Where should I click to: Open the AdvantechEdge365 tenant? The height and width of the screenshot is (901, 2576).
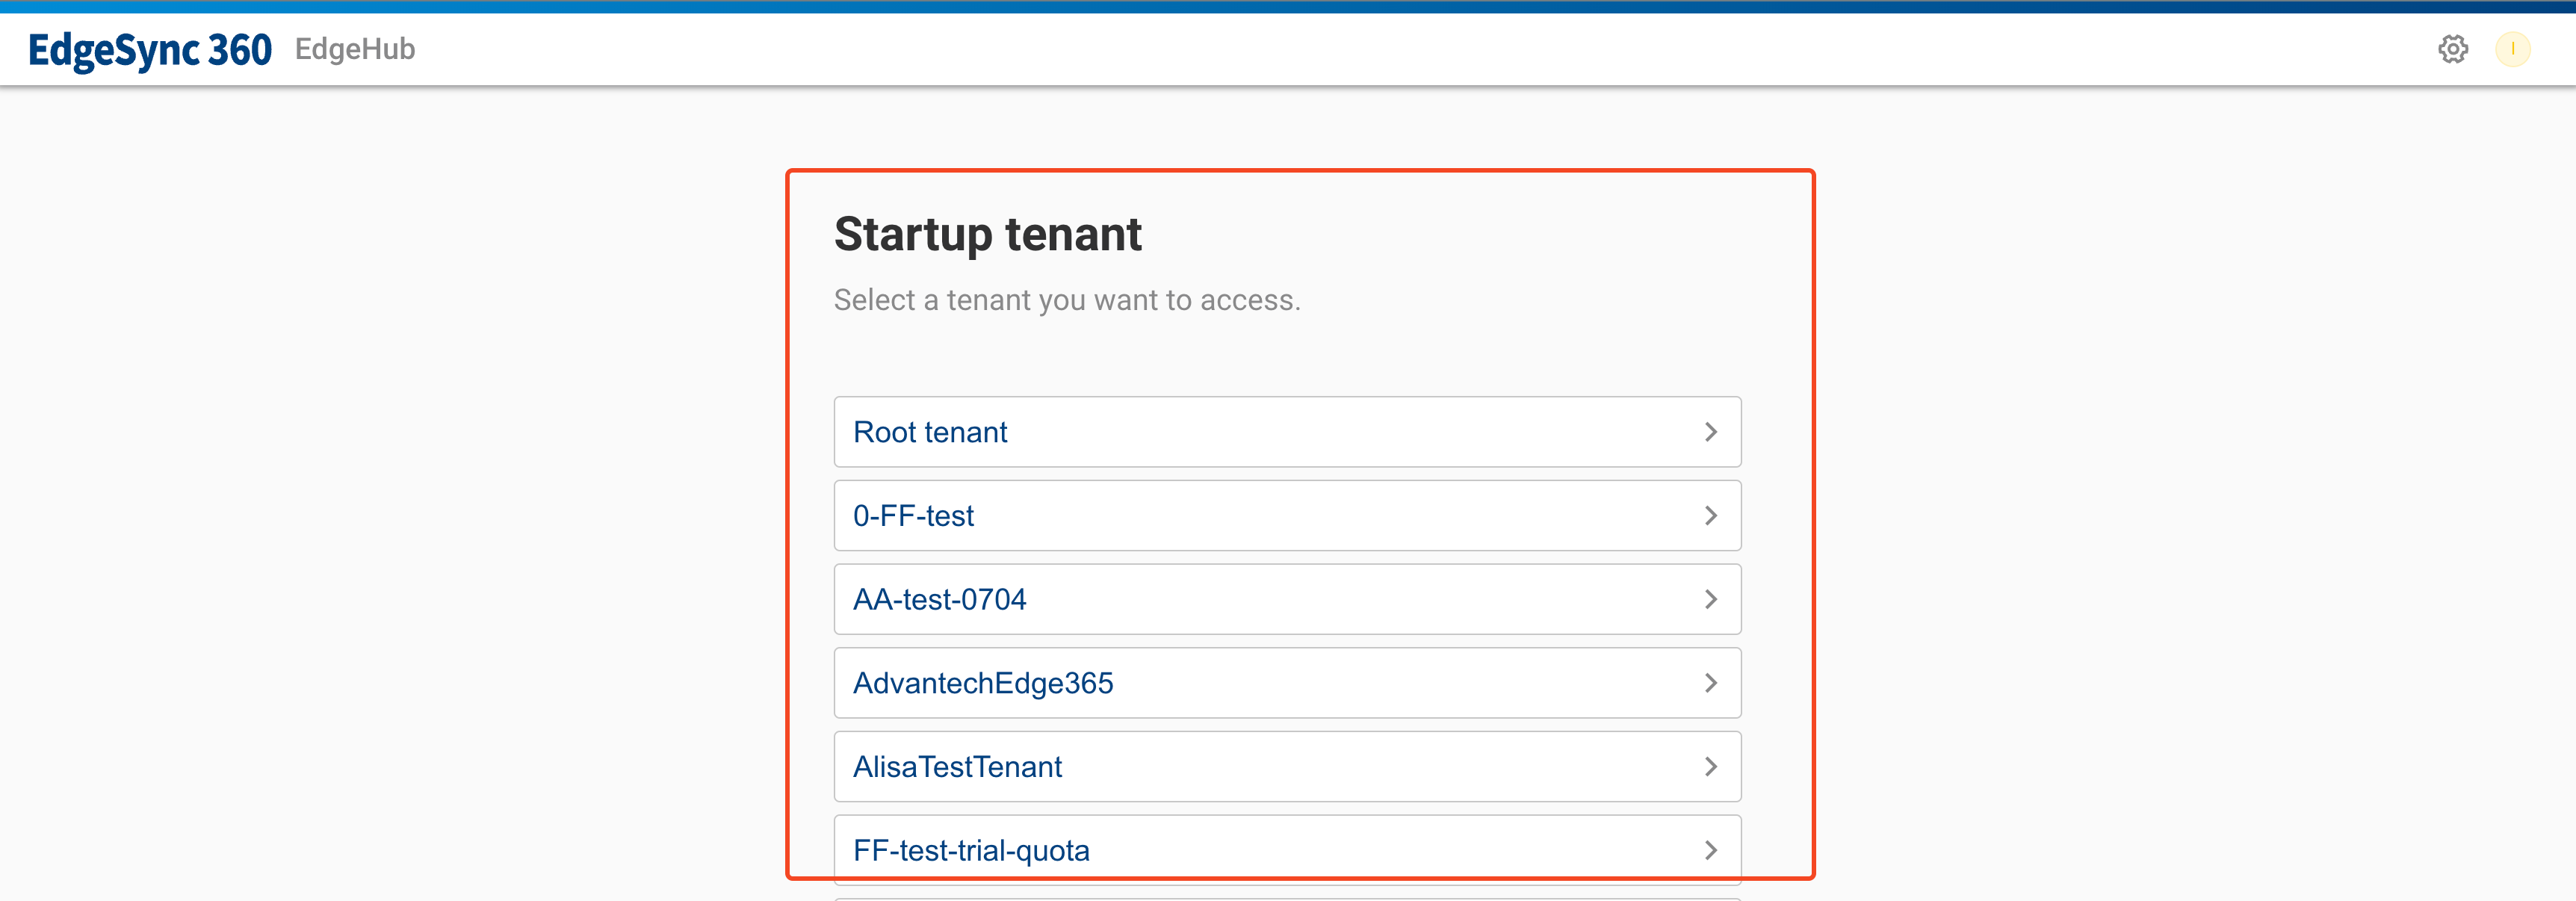[x=984, y=683]
